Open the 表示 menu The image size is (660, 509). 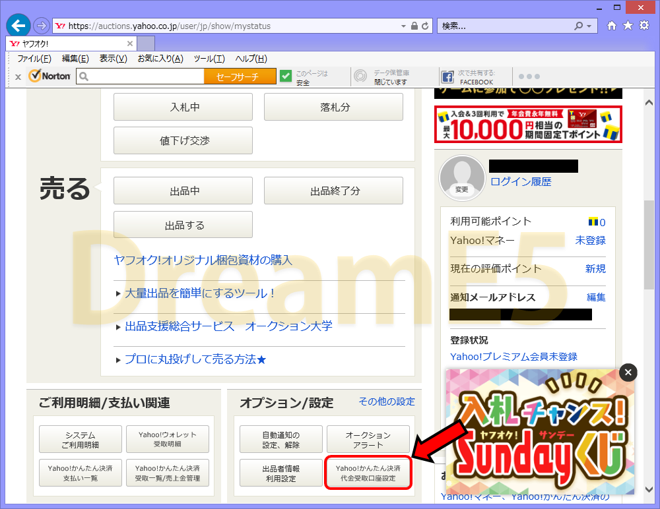click(x=114, y=59)
